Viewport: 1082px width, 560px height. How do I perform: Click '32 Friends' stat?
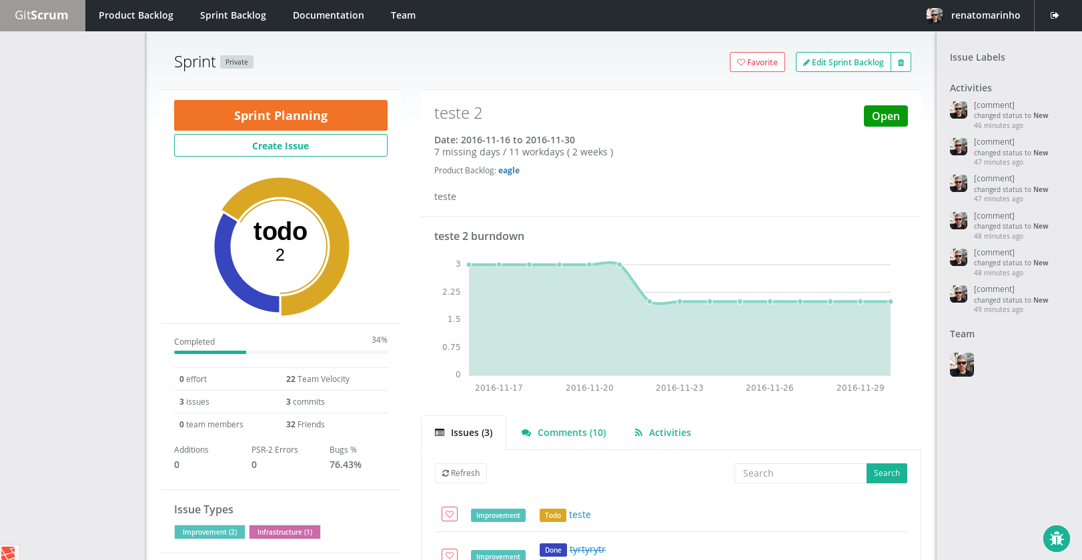click(x=305, y=425)
